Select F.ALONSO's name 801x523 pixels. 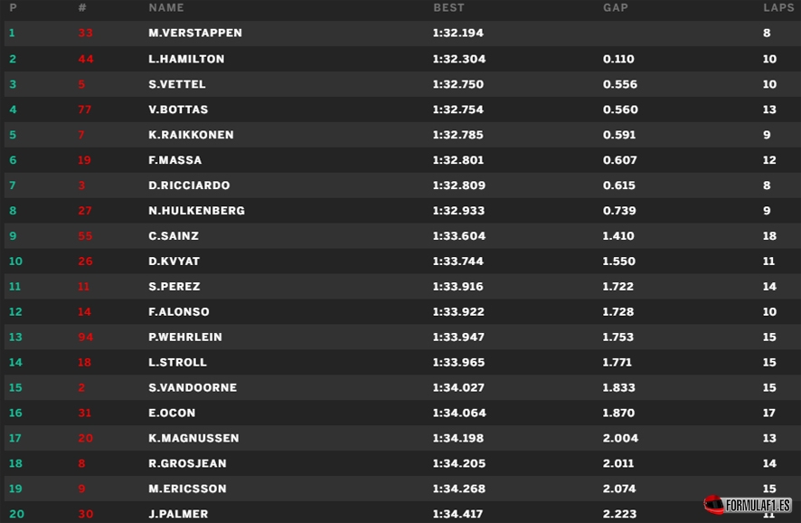point(179,312)
